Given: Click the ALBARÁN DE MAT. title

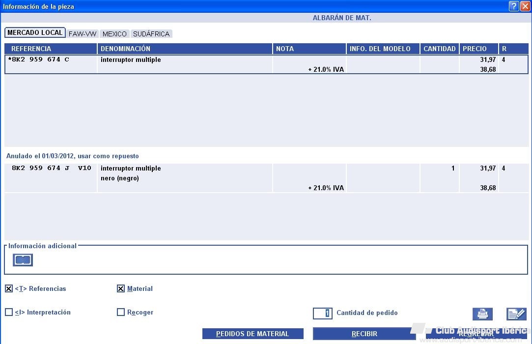Looking at the screenshot, I should click(342, 18).
